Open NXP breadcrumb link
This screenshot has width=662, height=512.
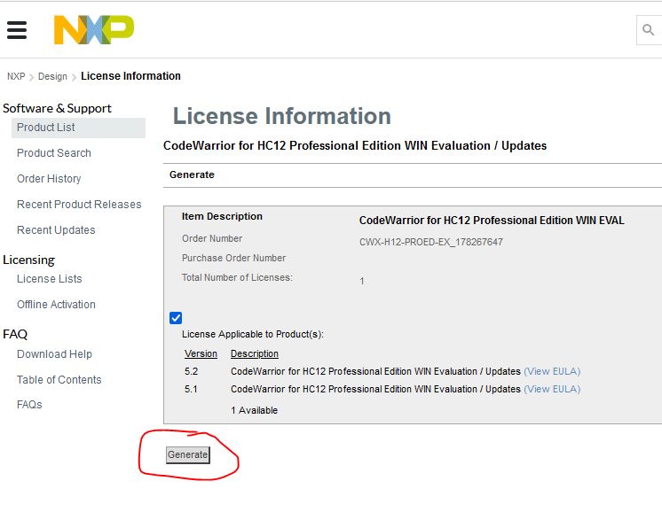tap(16, 76)
